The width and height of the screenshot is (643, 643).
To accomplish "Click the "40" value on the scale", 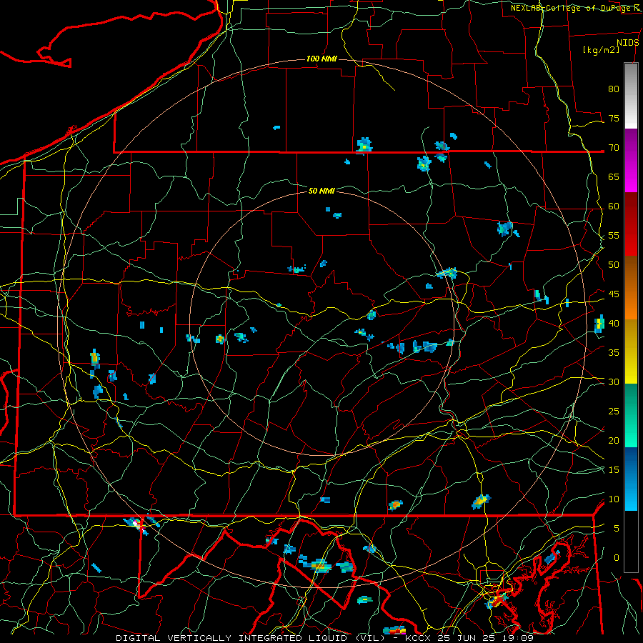I will point(614,323).
